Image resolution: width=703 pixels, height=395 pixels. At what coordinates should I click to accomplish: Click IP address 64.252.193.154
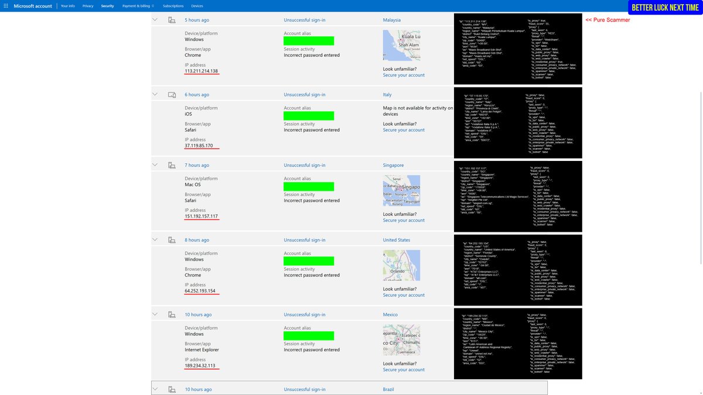pos(200,291)
